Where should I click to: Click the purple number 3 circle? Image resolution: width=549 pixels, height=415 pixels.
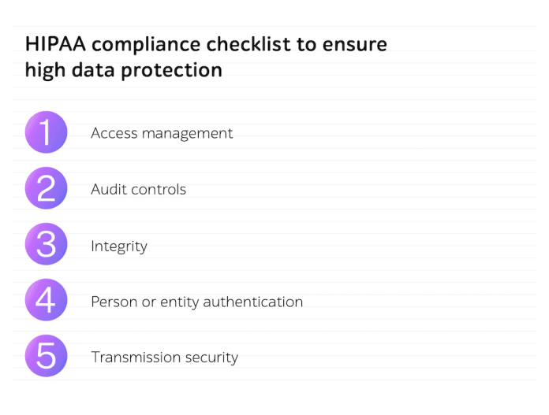[47, 244]
